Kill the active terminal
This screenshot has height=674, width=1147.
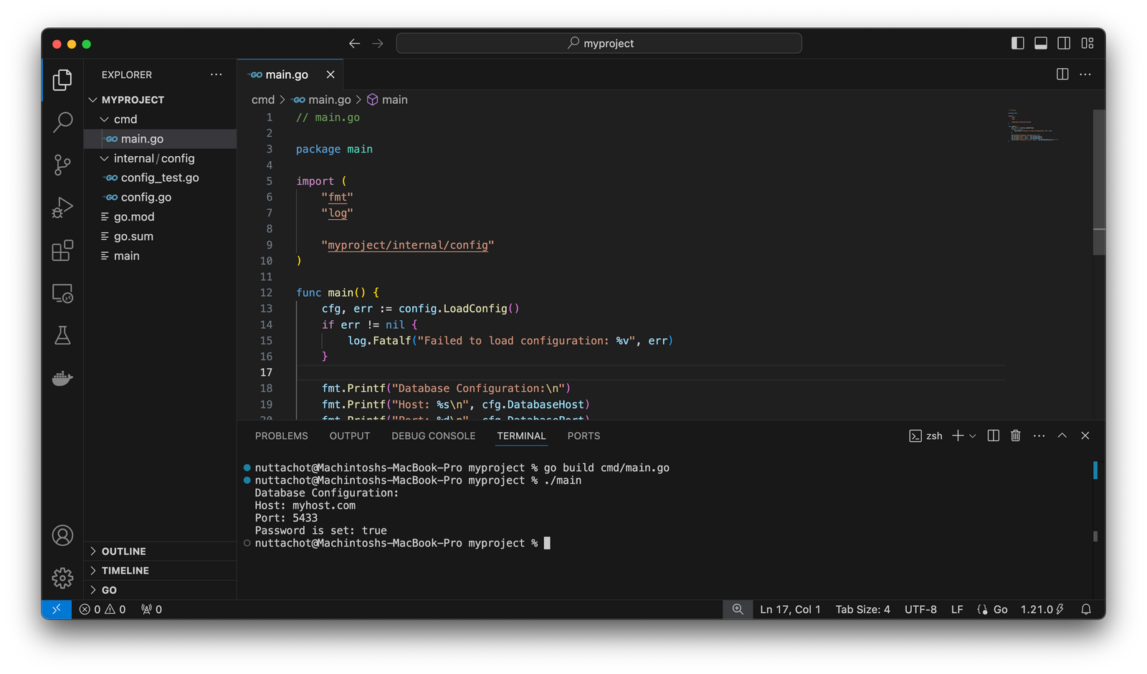tap(1015, 435)
